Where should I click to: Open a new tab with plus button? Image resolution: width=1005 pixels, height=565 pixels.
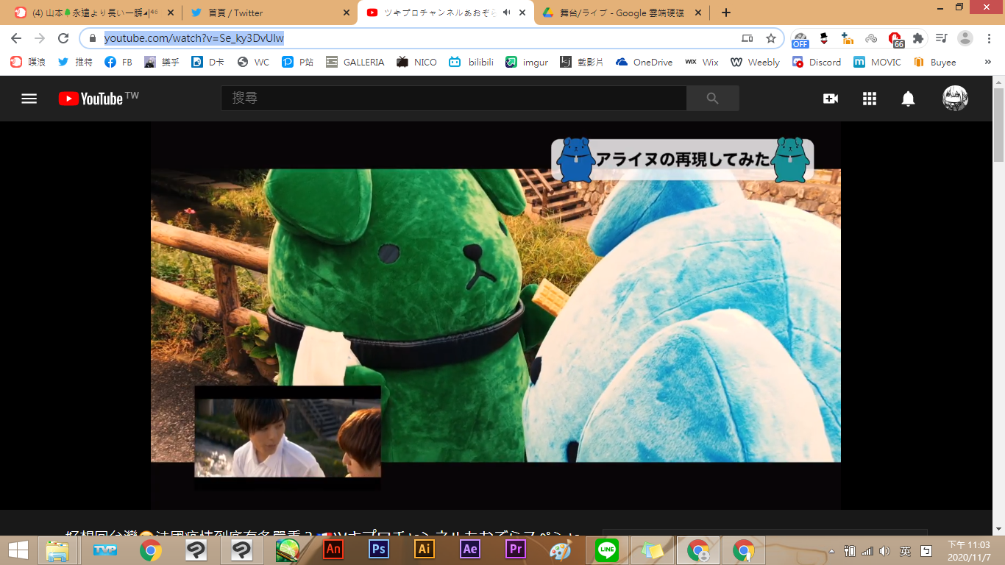(x=726, y=13)
